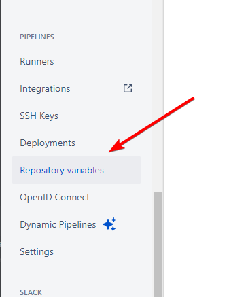Open the highlighted Repository variables item
Screen dimensions: 248x297
coord(76,170)
